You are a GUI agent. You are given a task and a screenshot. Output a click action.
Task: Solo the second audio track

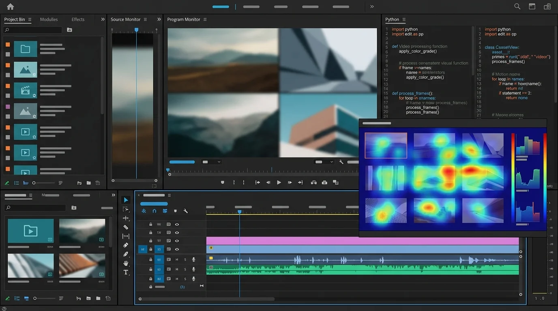click(185, 269)
